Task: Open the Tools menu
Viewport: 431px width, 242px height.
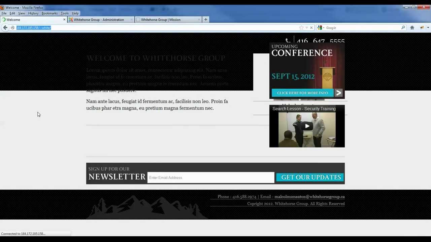Action: [65, 13]
